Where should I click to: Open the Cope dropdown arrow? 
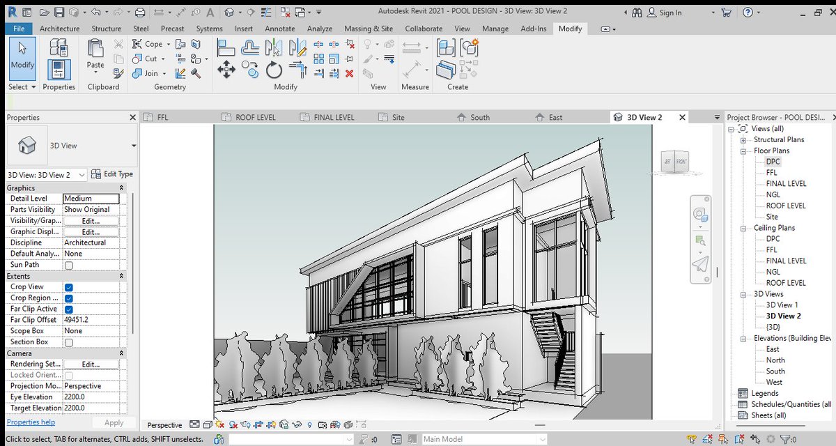pyautogui.click(x=169, y=44)
